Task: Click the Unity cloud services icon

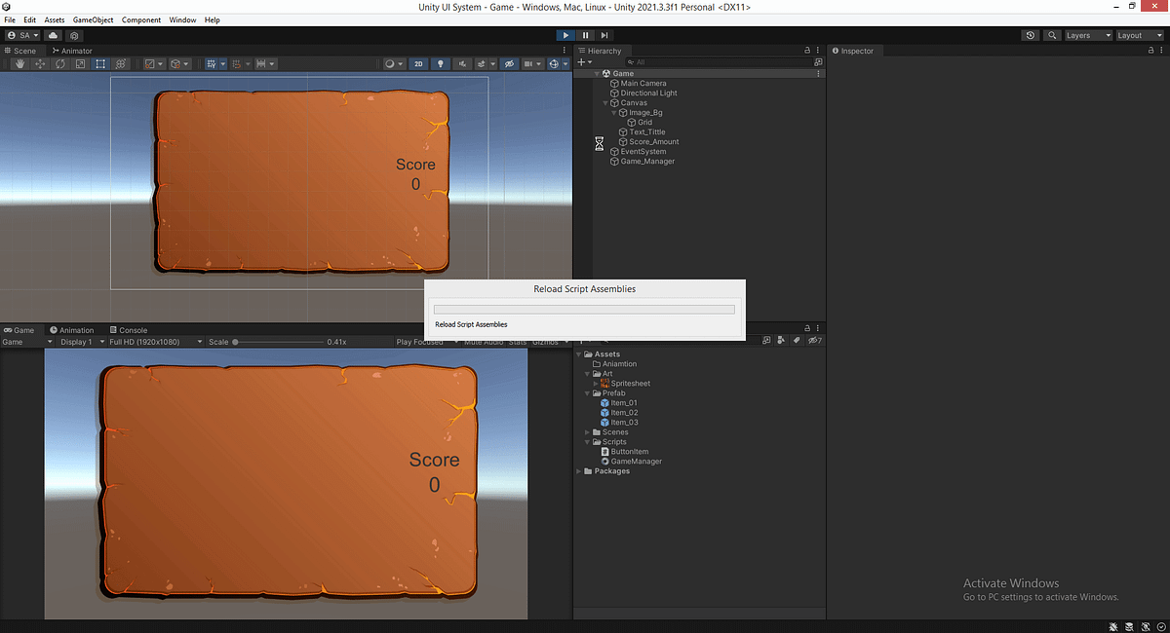Action: [53, 35]
